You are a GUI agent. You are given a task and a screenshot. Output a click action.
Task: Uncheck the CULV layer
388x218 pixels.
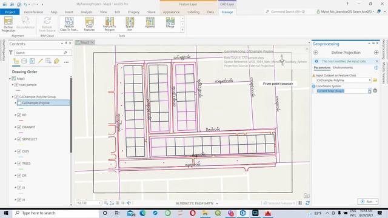pos(19,151)
